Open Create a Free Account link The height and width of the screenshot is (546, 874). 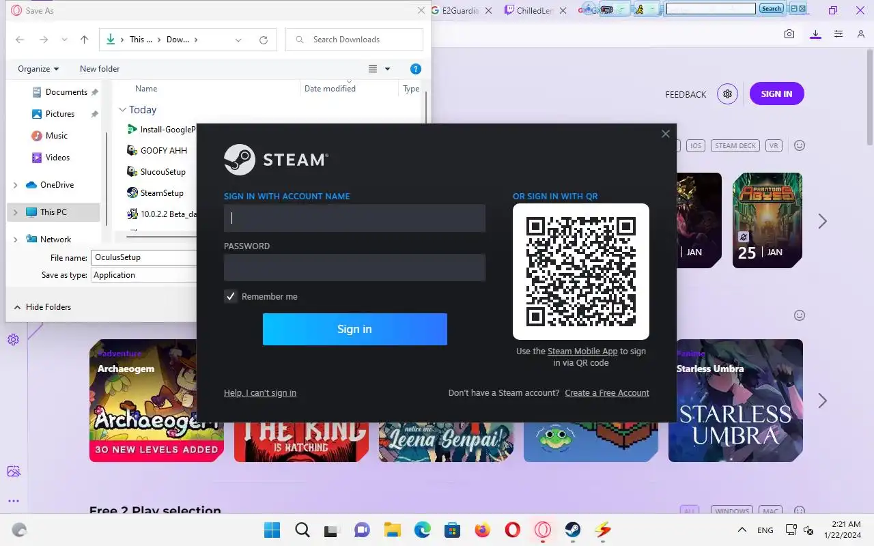[x=607, y=393]
